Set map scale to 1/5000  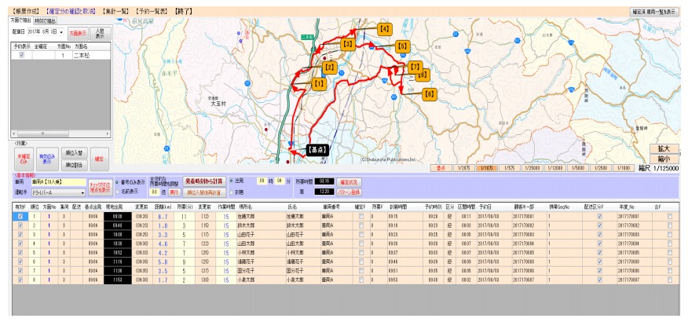(578, 168)
